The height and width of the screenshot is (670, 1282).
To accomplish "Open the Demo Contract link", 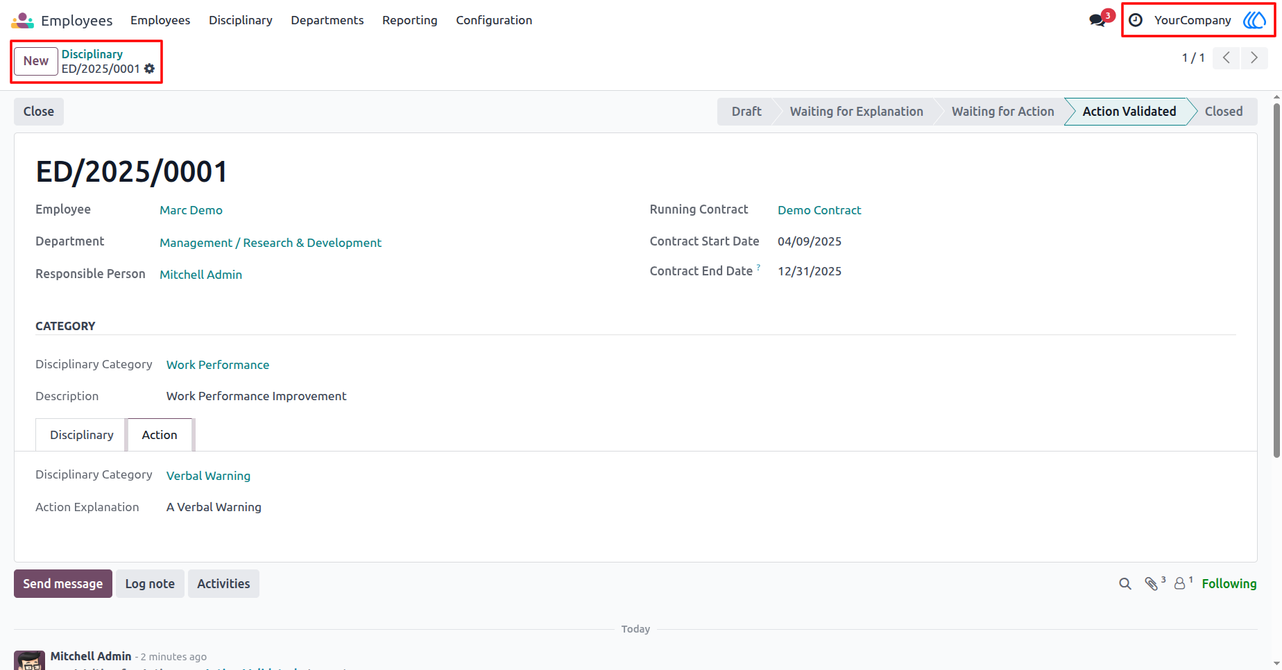I will tap(819, 210).
